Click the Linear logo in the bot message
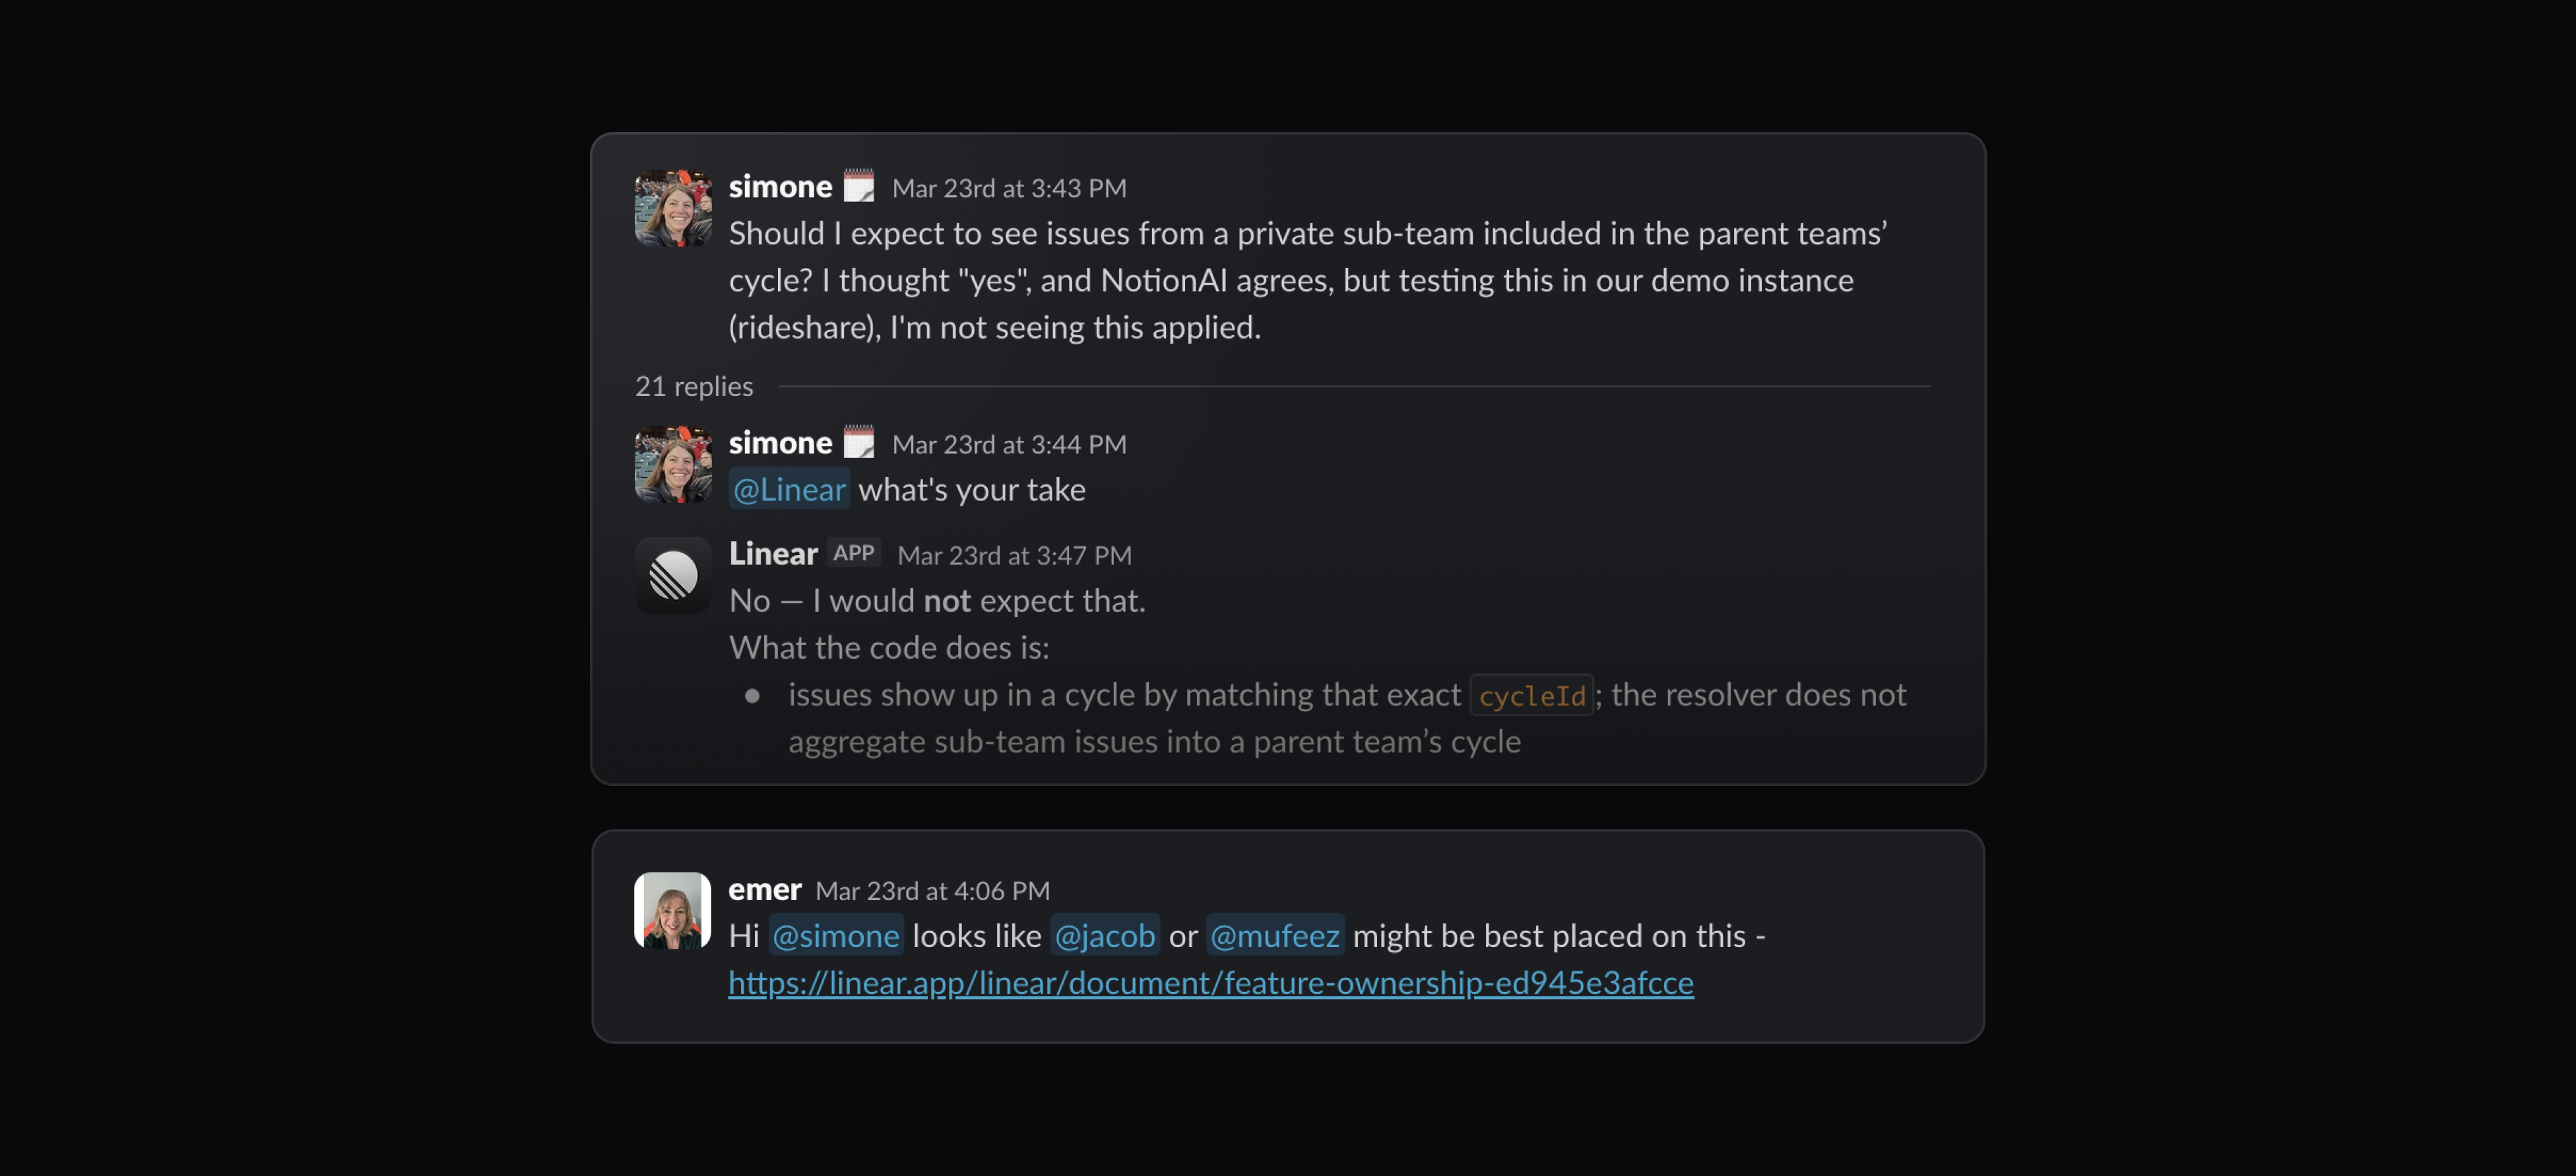Viewport: 2576px width, 1176px height. pos(672,575)
